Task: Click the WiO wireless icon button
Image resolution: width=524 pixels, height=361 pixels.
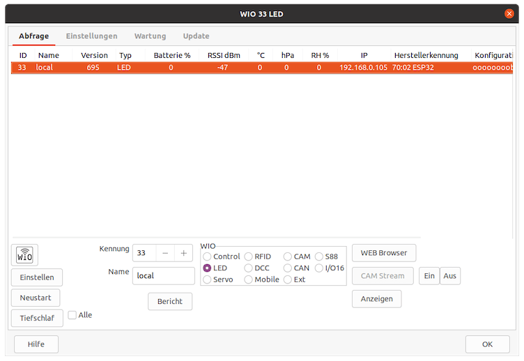Action: click(25, 255)
